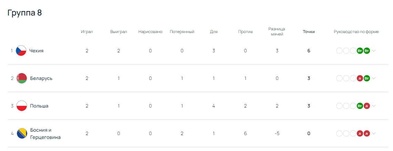Click the Группа 8 heading
This screenshot has height=151, width=393.
point(24,13)
